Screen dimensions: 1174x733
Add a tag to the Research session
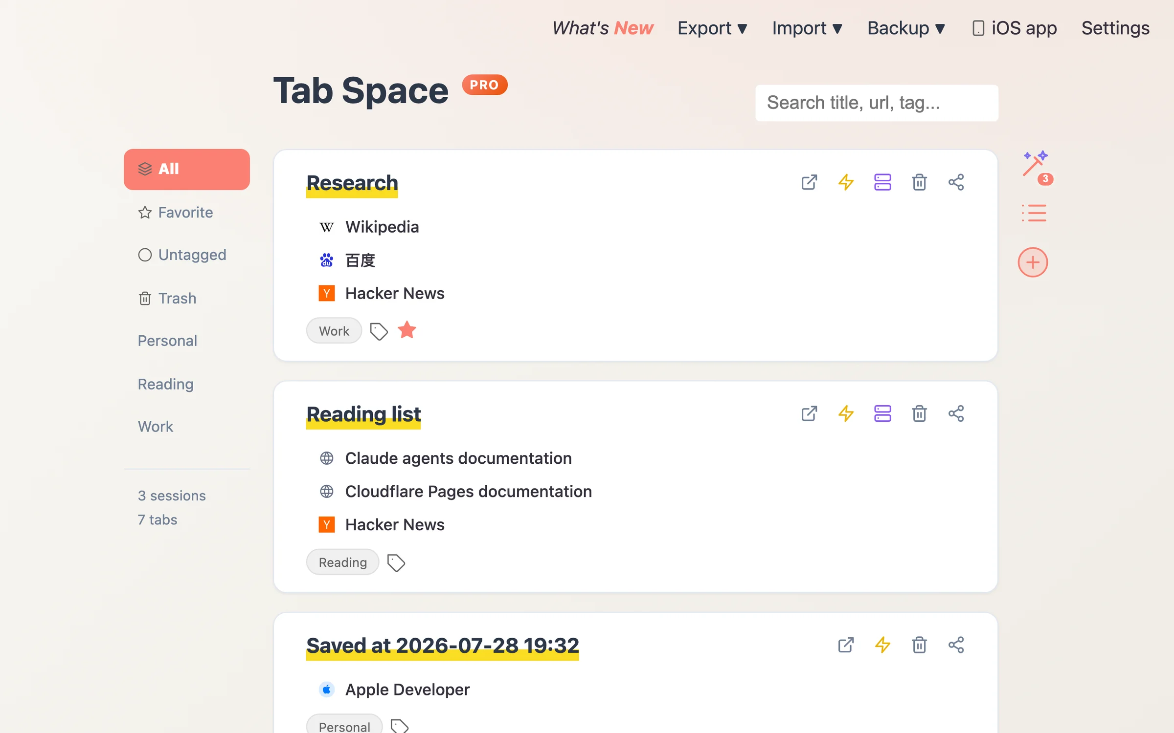379,331
